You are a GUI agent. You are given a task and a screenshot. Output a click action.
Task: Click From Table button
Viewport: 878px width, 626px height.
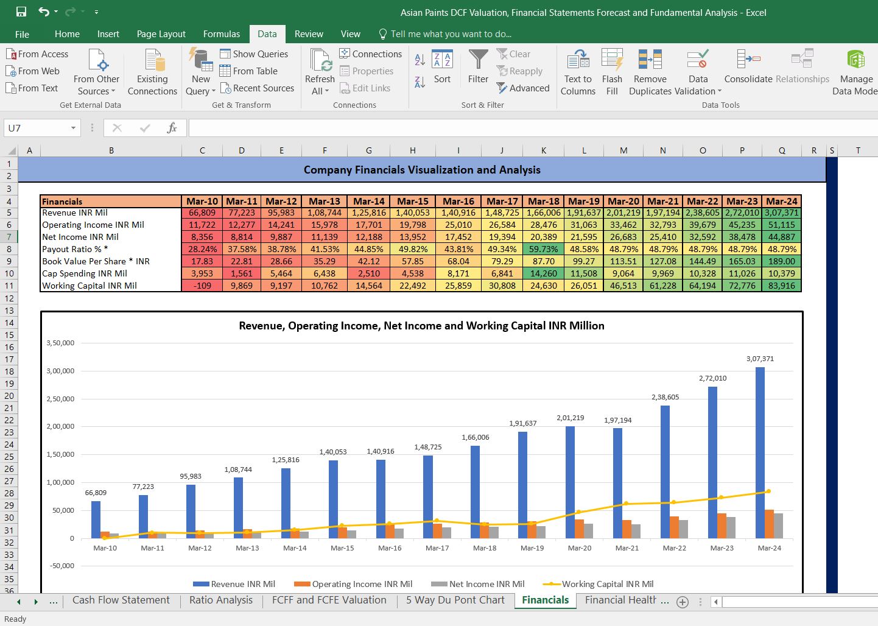(x=248, y=71)
